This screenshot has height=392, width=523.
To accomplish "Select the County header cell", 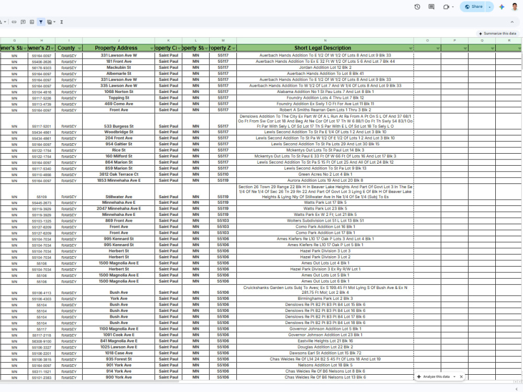I will [69, 48].
